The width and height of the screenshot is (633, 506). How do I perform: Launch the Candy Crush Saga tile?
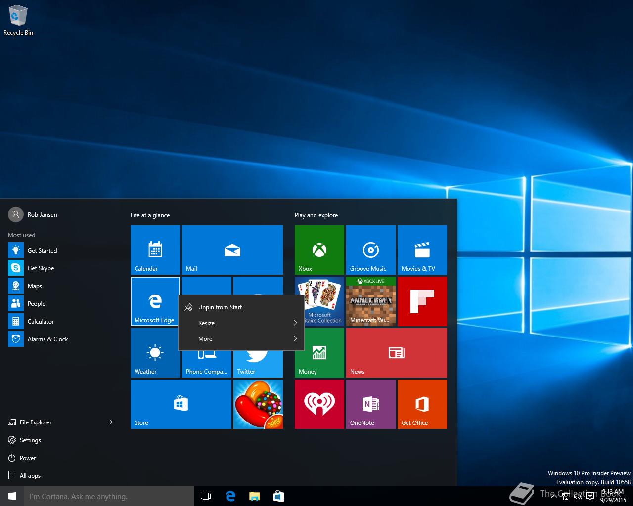click(x=258, y=404)
